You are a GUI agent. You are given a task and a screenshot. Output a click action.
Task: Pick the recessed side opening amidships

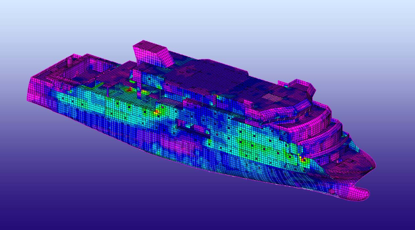(188, 124)
